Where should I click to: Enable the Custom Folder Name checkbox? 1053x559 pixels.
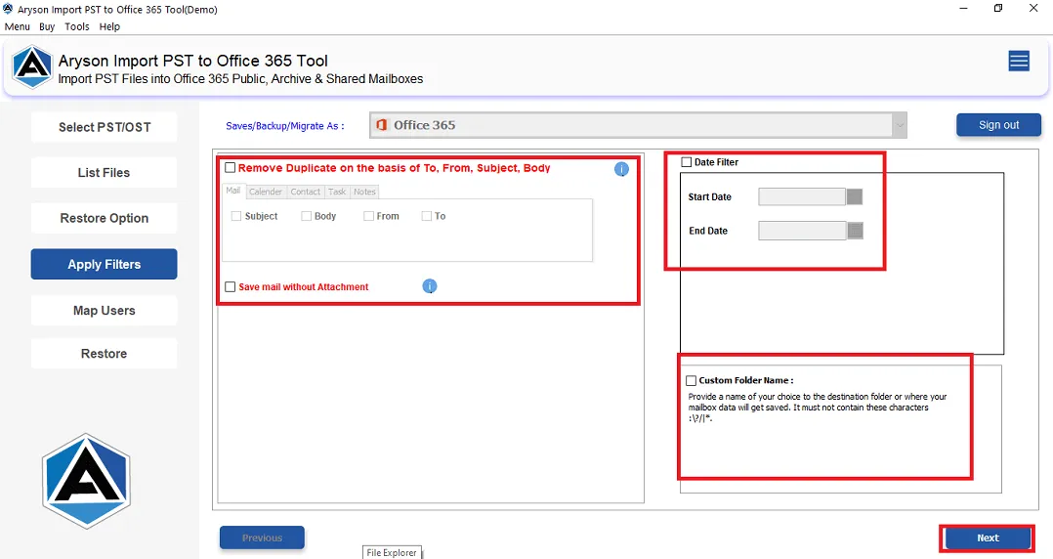[691, 380]
